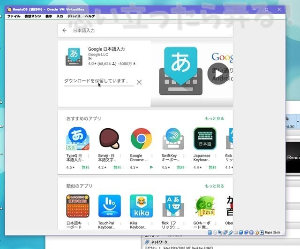Viewport: 300px width, 249px height.
Task: Click the download progress bar
Action: (x=99, y=86)
